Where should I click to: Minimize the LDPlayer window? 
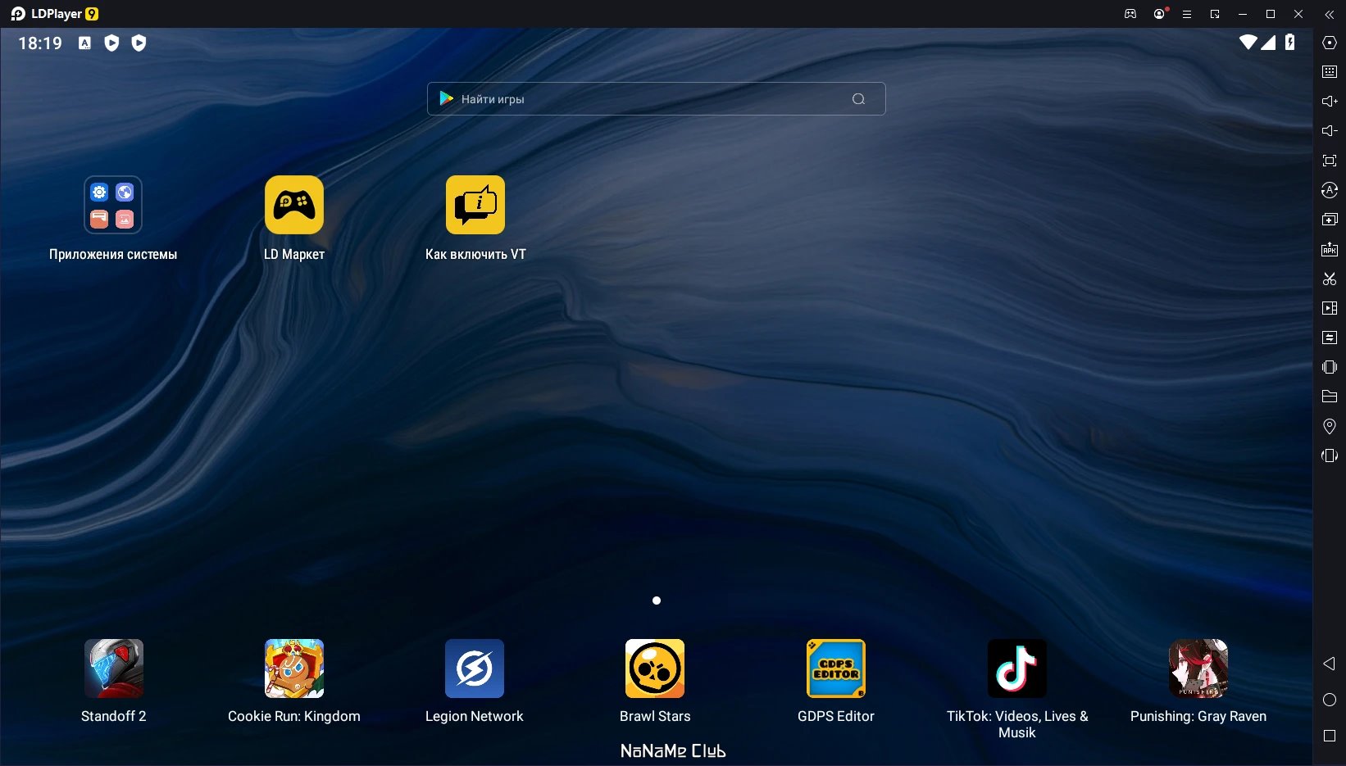pyautogui.click(x=1243, y=14)
